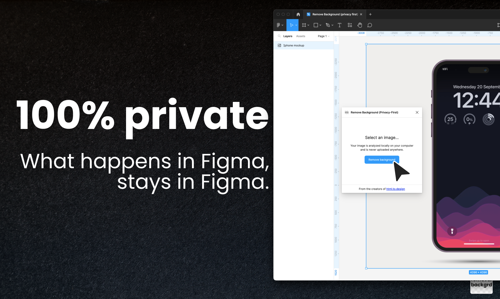Click the Home icon
The image size is (500, 299).
pos(298,14)
